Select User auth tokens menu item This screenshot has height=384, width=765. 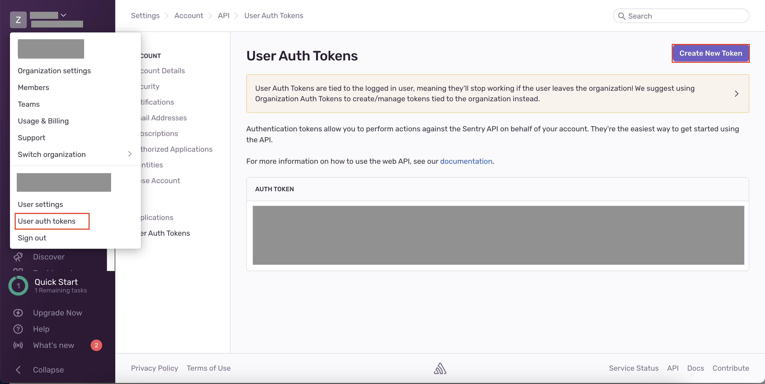(x=47, y=221)
